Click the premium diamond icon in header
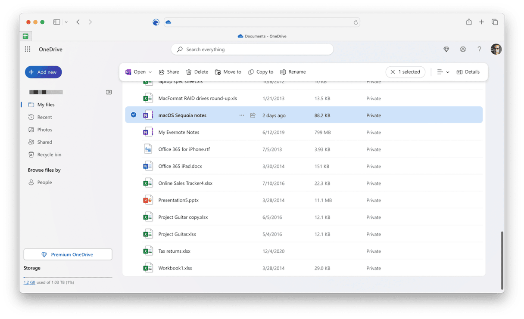The image size is (524, 319). (x=446, y=50)
